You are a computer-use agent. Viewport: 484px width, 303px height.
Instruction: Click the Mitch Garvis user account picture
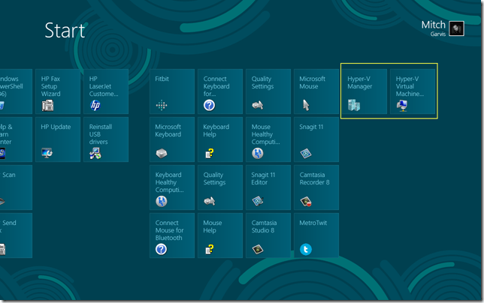tap(457, 28)
